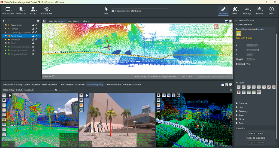Click the joystick icon on Panoramas row

click(x=33, y=25)
